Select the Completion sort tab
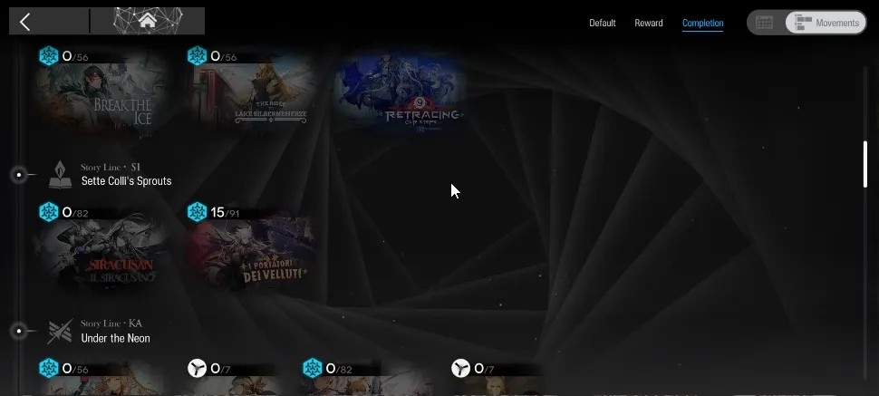The image size is (879, 396). point(702,23)
